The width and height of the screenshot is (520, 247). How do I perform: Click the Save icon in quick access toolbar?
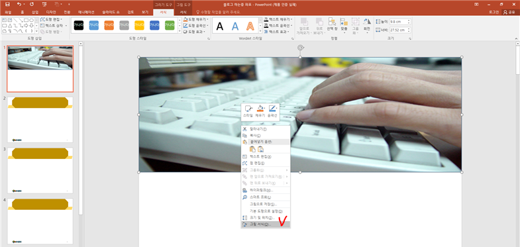[x=7, y=5]
